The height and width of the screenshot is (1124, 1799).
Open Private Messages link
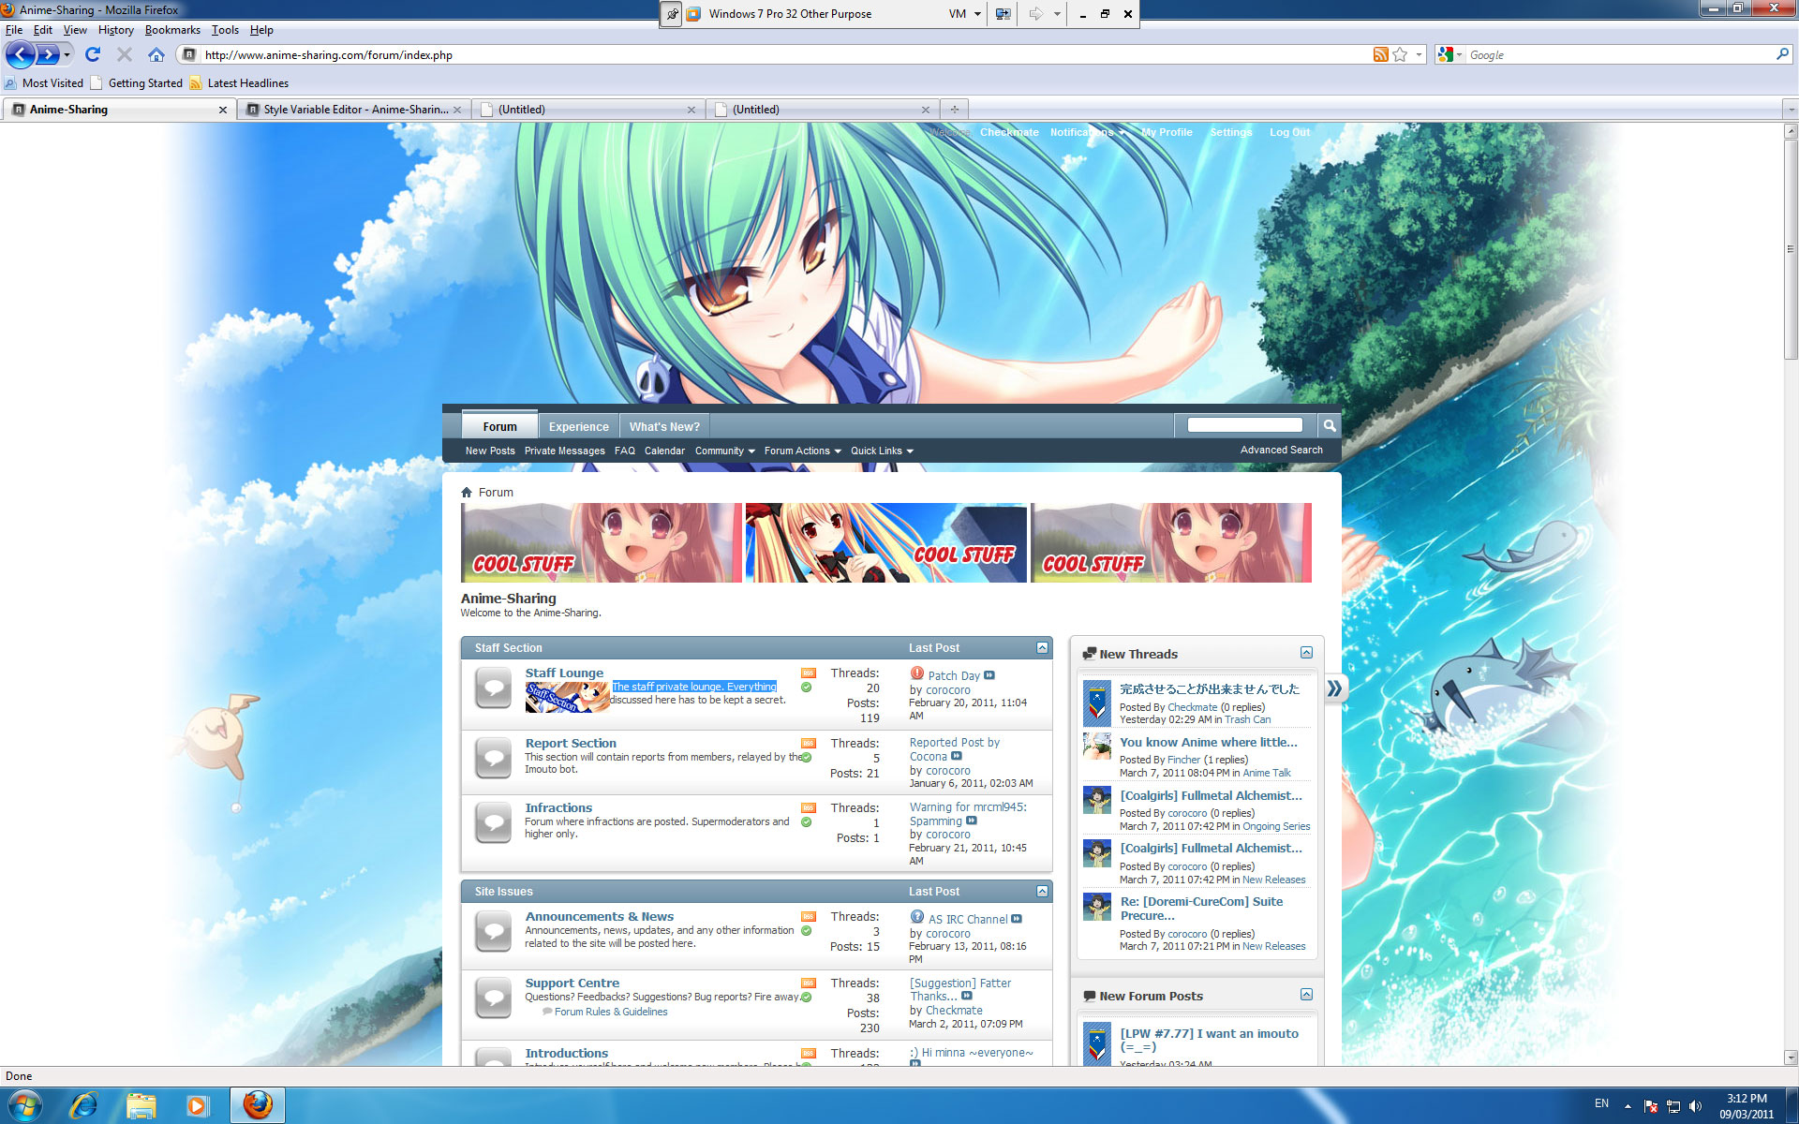point(565,451)
